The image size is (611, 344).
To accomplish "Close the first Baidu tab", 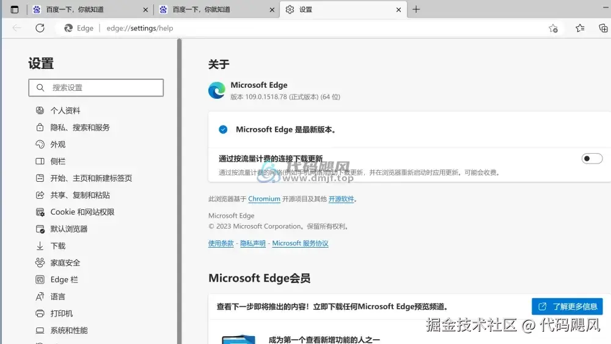I will click(145, 10).
